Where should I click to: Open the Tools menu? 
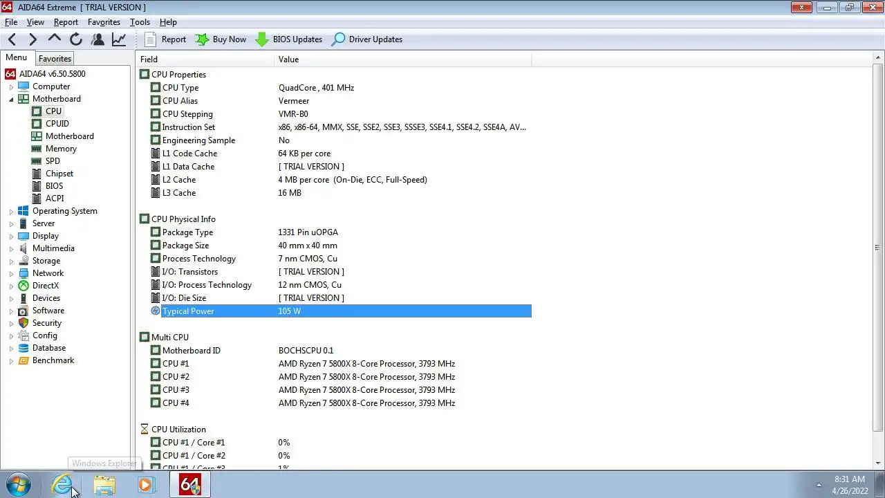[x=140, y=22]
